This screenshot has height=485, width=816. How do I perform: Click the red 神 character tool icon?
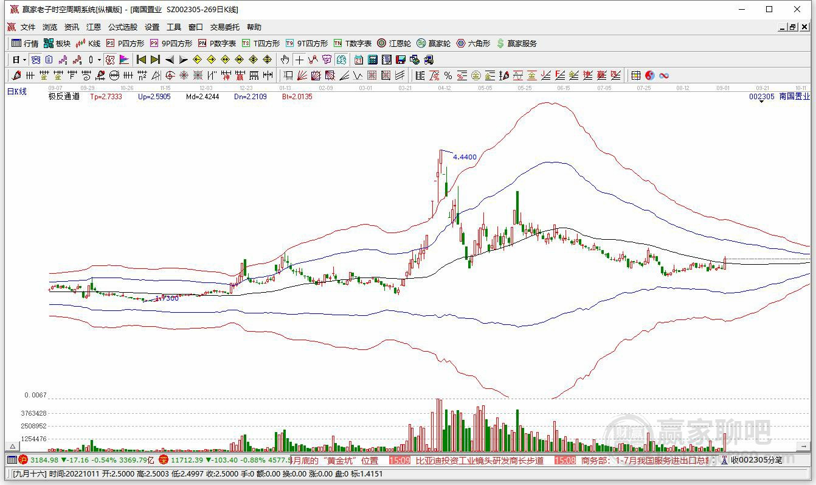pos(226,75)
